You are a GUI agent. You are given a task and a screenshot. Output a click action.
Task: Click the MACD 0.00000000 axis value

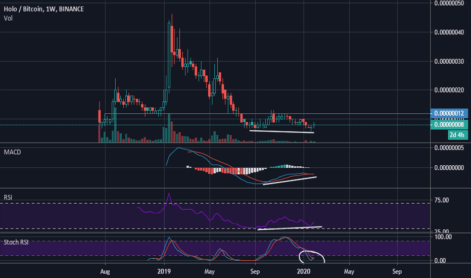(x=449, y=168)
